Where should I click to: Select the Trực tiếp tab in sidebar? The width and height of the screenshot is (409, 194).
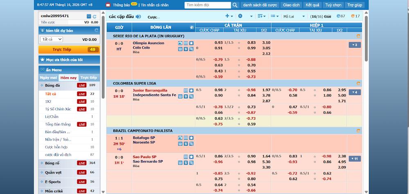89,78
